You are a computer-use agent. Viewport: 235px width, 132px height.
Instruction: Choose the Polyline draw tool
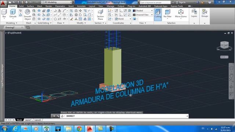[x=55, y=11]
